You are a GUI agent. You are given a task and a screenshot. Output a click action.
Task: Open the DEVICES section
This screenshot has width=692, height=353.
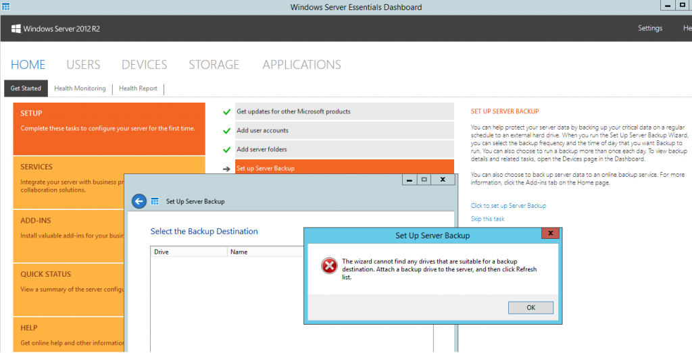pyautogui.click(x=145, y=65)
